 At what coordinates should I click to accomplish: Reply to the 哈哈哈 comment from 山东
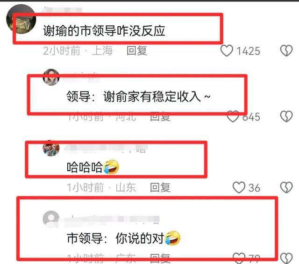(160, 187)
